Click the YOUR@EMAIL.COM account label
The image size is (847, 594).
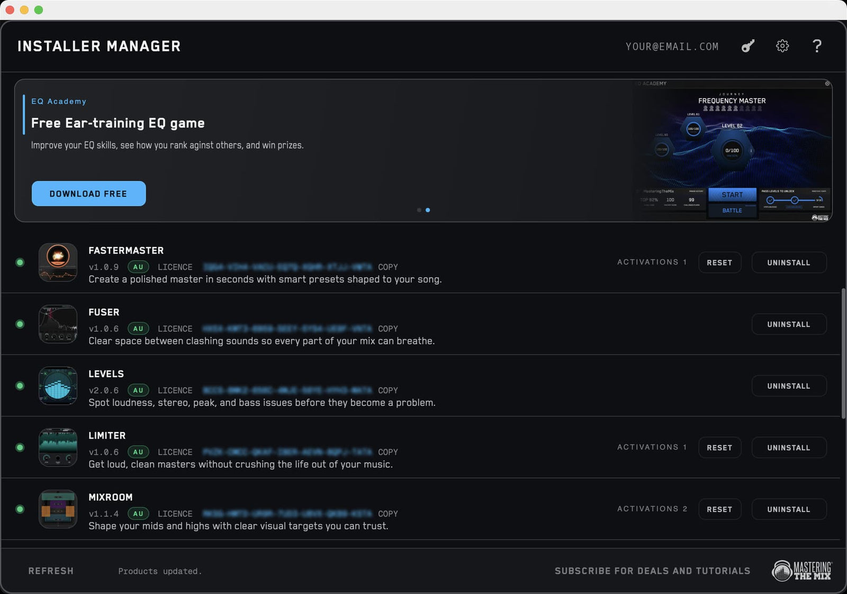pyautogui.click(x=672, y=47)
